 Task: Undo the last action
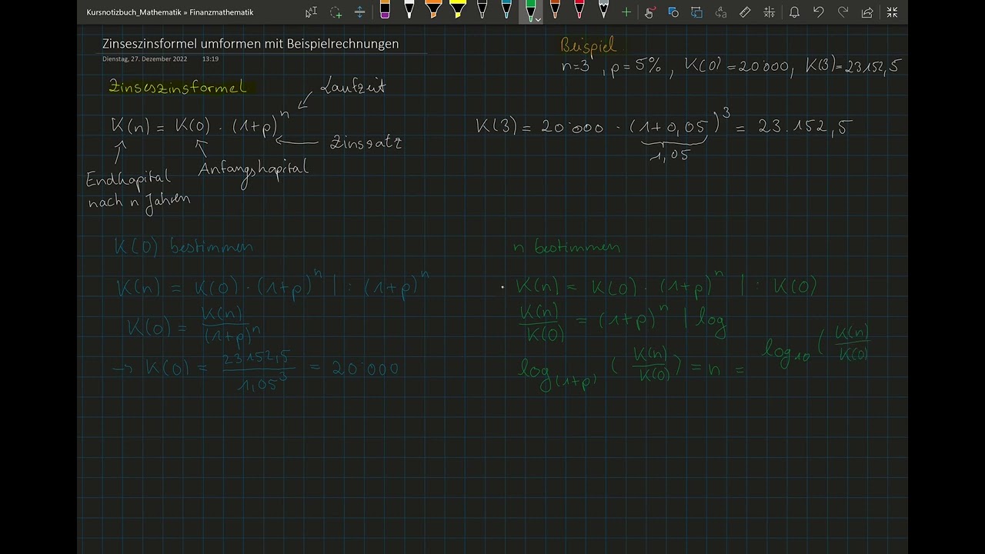[x=819, y=12]
